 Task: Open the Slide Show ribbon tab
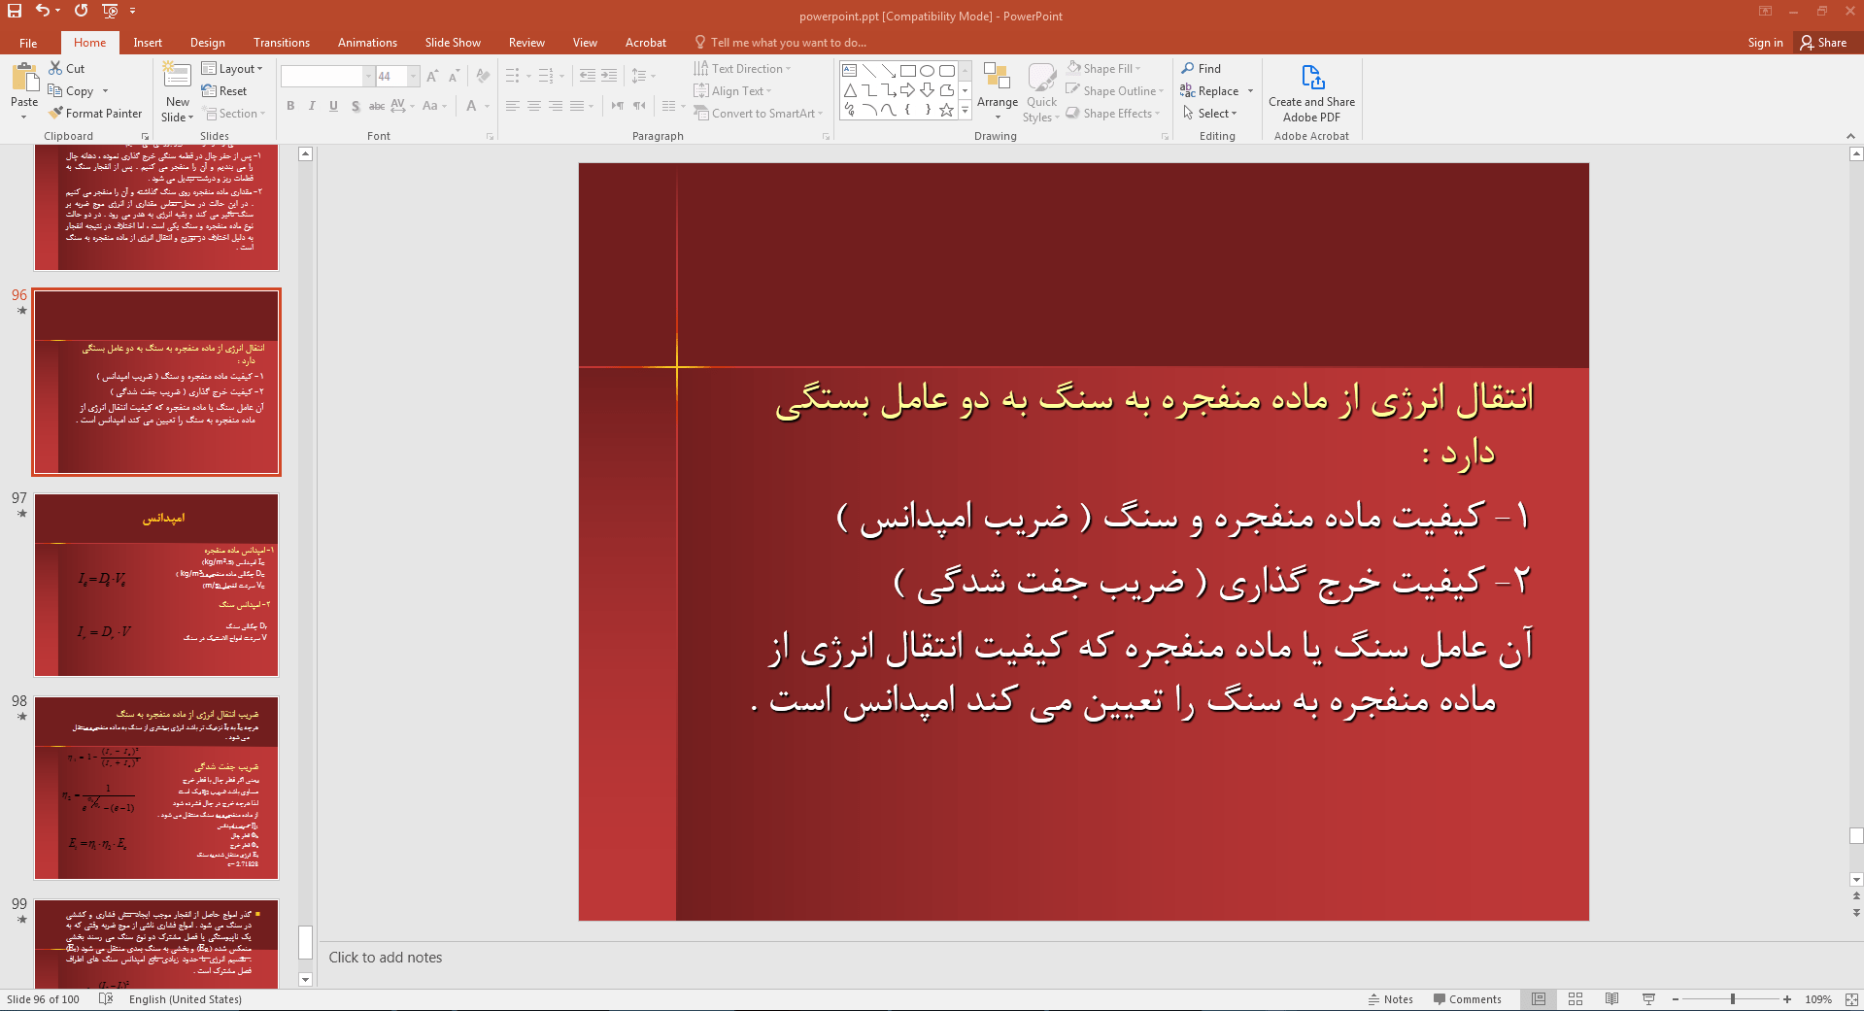[452, 42]
